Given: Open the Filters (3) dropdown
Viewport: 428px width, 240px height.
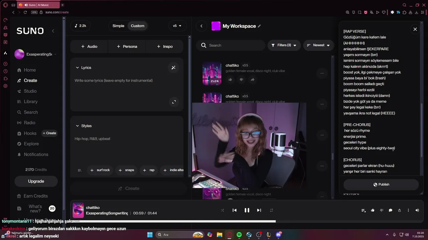Looking at the screenshot, I should (284, 45).
